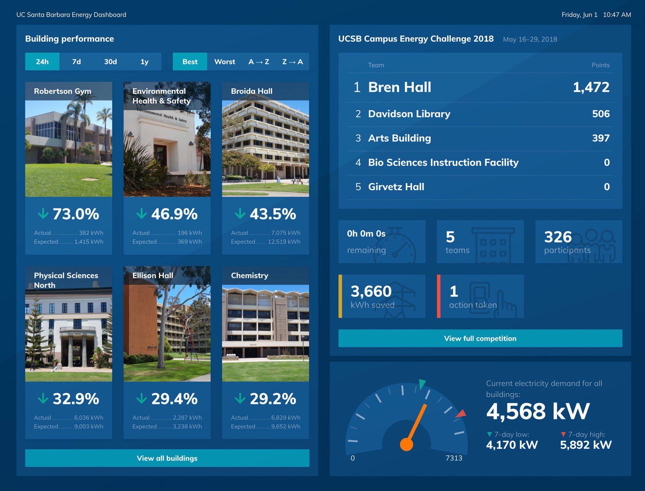Click the green down arrow beside 43.5%
Image resolution: width=645 pixels, height=491 pixels.
240,213
